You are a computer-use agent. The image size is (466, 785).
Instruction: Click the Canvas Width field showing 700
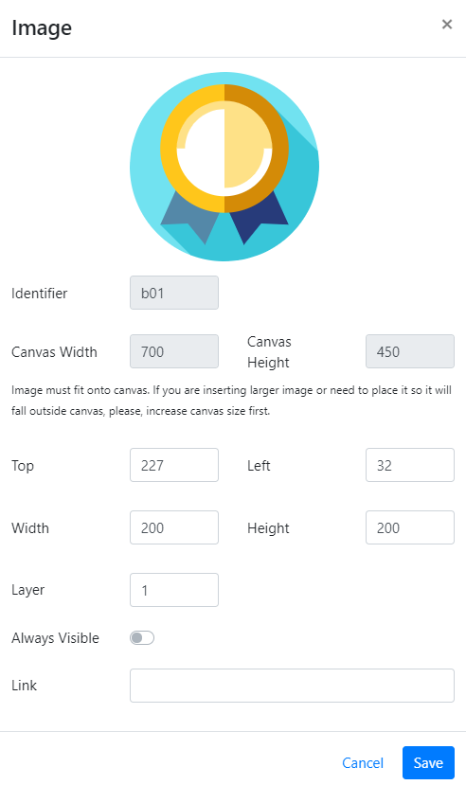click(174, 351)
